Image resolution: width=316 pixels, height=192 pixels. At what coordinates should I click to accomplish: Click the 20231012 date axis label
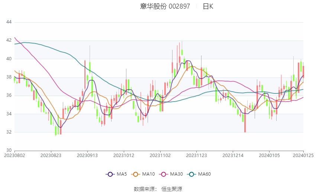point(124,156)
